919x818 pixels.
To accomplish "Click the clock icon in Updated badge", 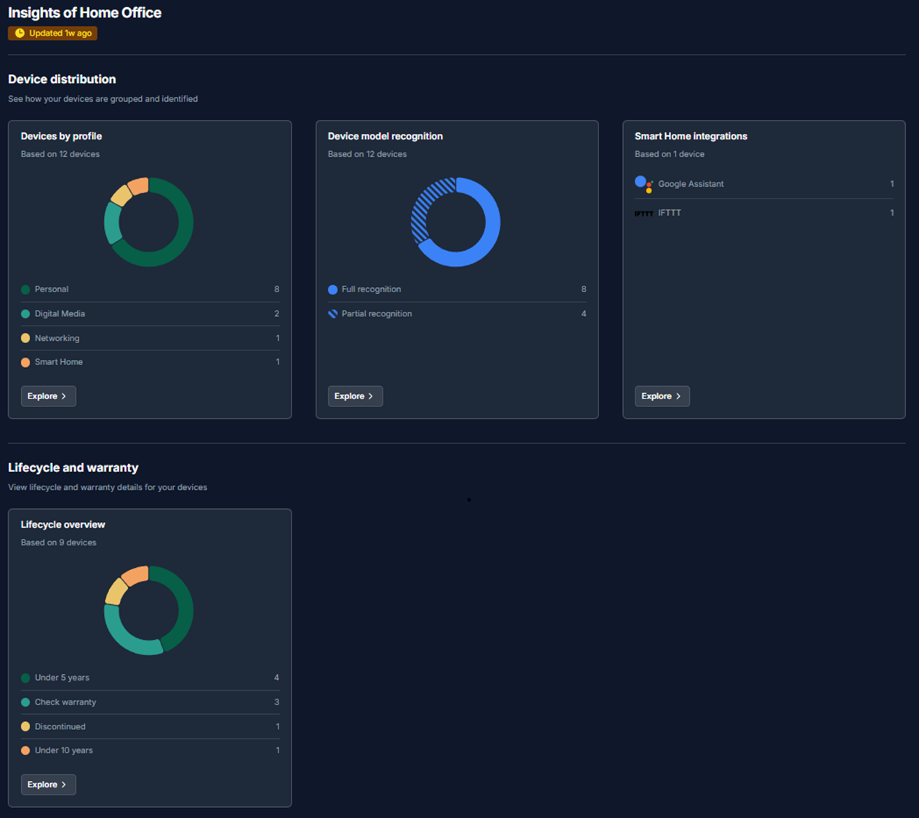I will click(20, 33).
